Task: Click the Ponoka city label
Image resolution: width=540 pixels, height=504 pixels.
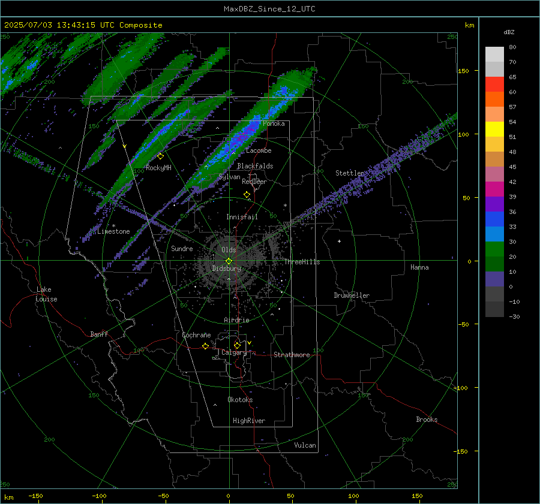Action: point(274,123)
